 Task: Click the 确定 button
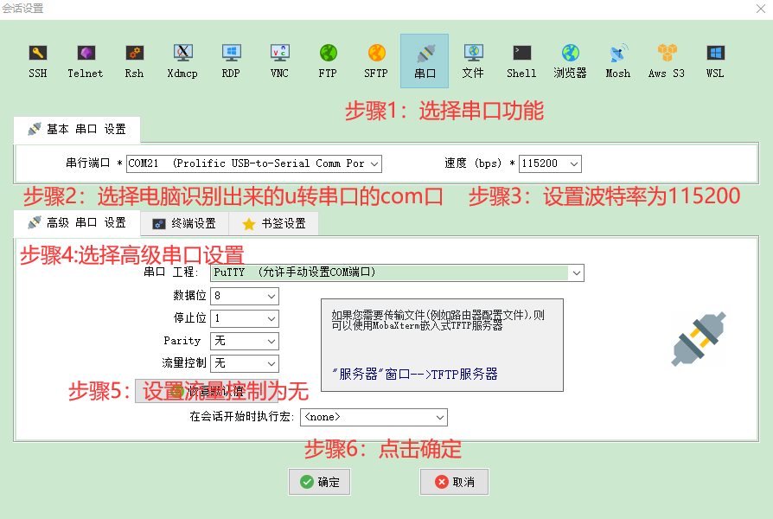coord(319,482)
